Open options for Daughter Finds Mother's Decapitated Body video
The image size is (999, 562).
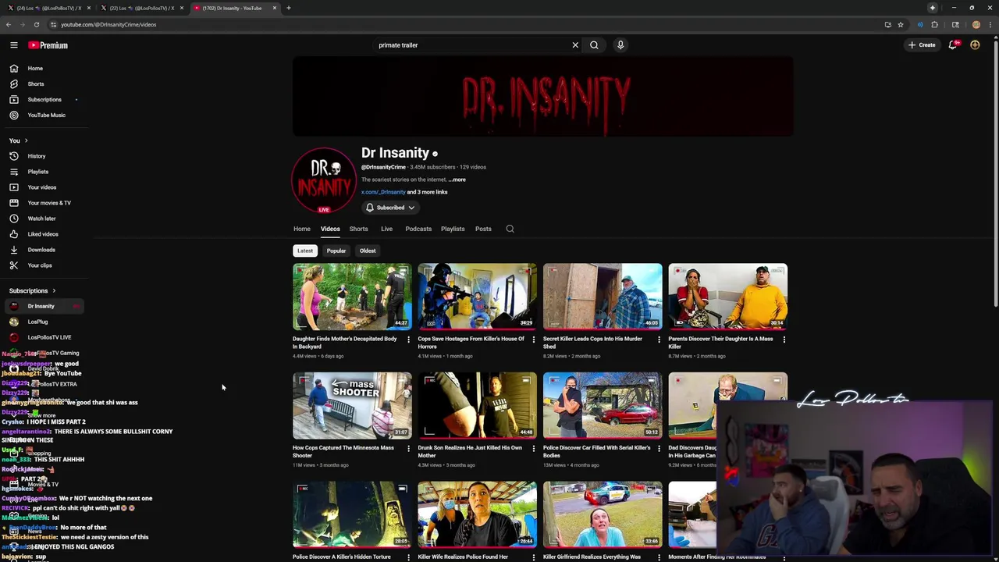click(408, 340)
